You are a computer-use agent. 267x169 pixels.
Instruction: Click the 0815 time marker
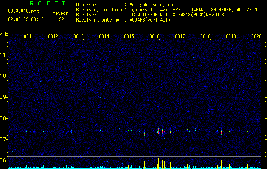(x=129, y=36)
